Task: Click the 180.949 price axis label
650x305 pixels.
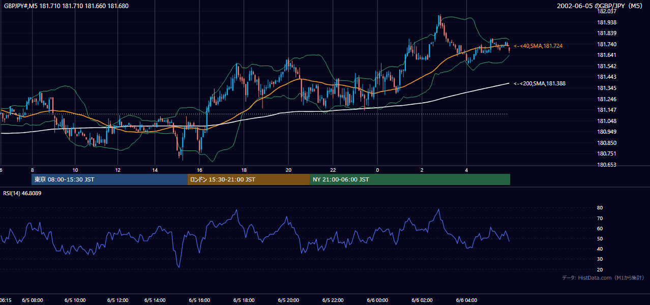Action: [x=606, y=132]
